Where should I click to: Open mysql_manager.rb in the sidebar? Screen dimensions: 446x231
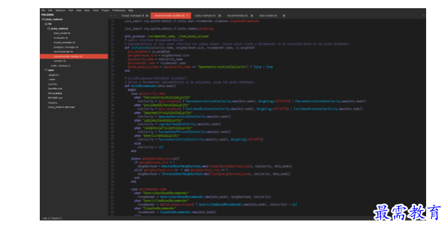64,43
